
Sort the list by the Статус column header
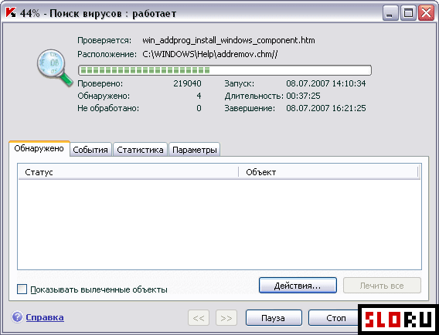(x=128, y=172)
